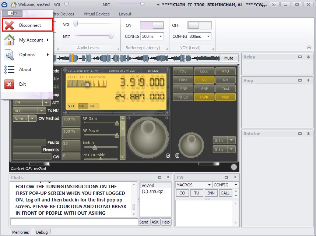Pin the Rotator panel
Image resolution: width=316 pixels, height=236 pixels.
(308, 134)
